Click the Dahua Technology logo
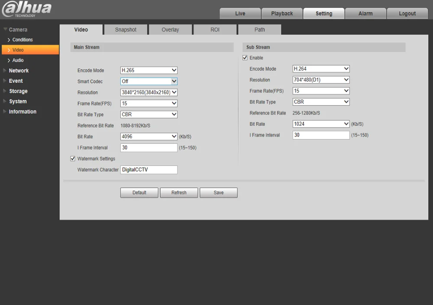The height and width of the screenshot is (305, 433). 26,9
